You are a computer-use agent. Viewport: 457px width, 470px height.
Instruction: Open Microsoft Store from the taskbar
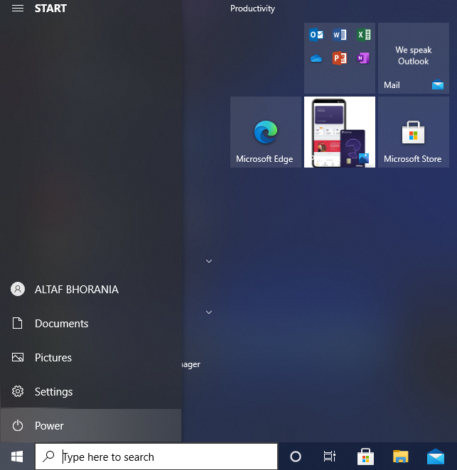pos(365,457)
